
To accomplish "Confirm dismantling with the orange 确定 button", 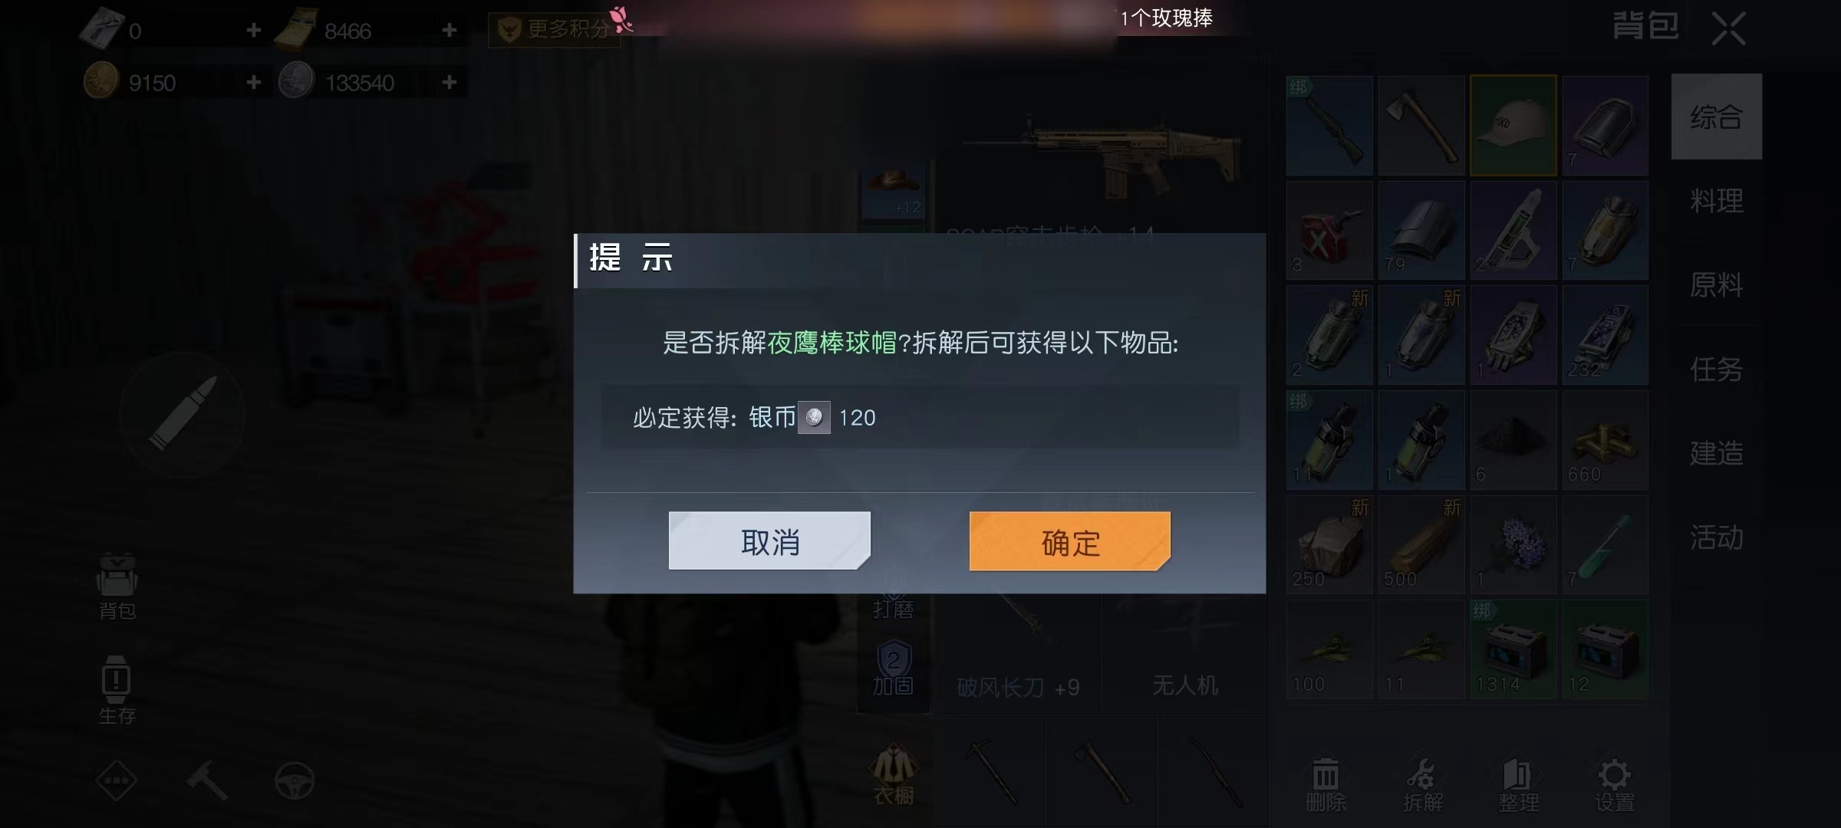I will pyautogui.click(x=1070, y=541).
